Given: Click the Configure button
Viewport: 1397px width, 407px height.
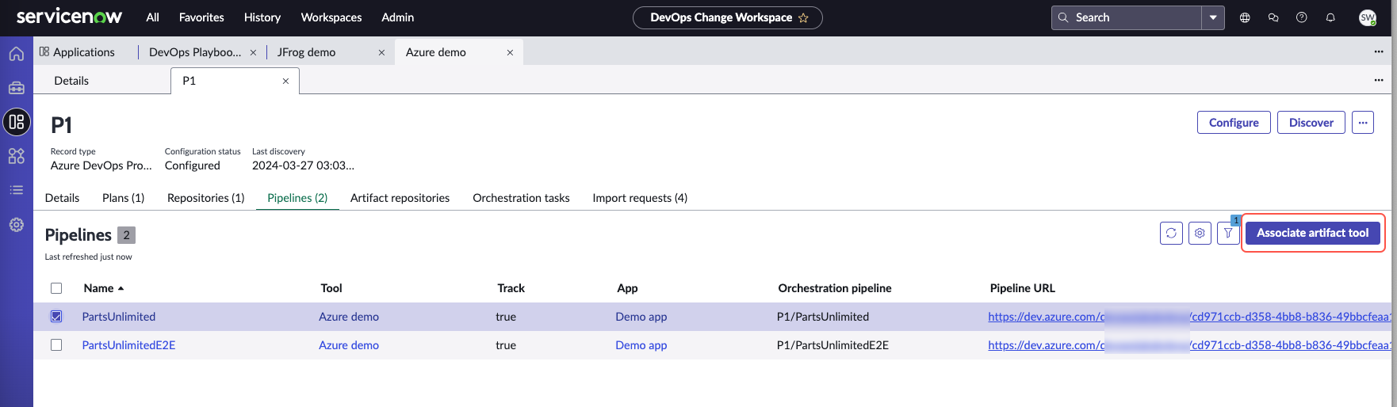Looking at the screenshot, I should [1234, 123].
